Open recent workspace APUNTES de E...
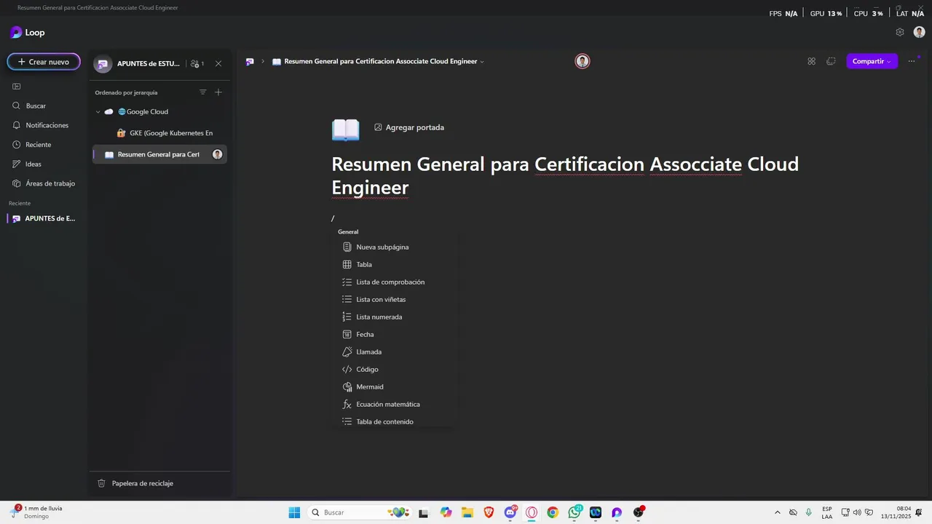This screenshot has width=932, height=524. pyautogui.click(x=44, y=218)
